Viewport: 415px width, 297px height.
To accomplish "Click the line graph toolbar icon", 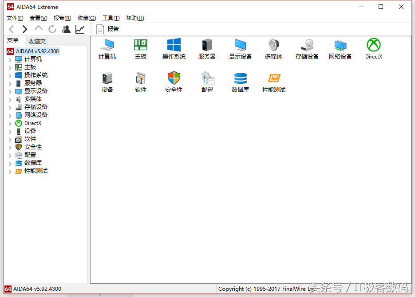I will tap(80, 29).
